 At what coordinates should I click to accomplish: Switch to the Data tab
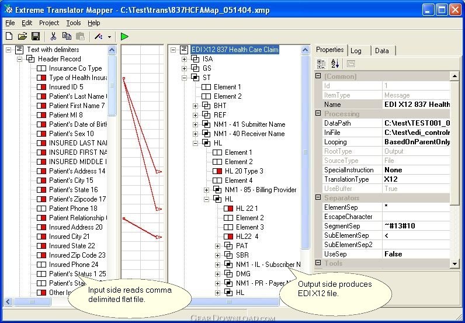click(x=381, y=51)
